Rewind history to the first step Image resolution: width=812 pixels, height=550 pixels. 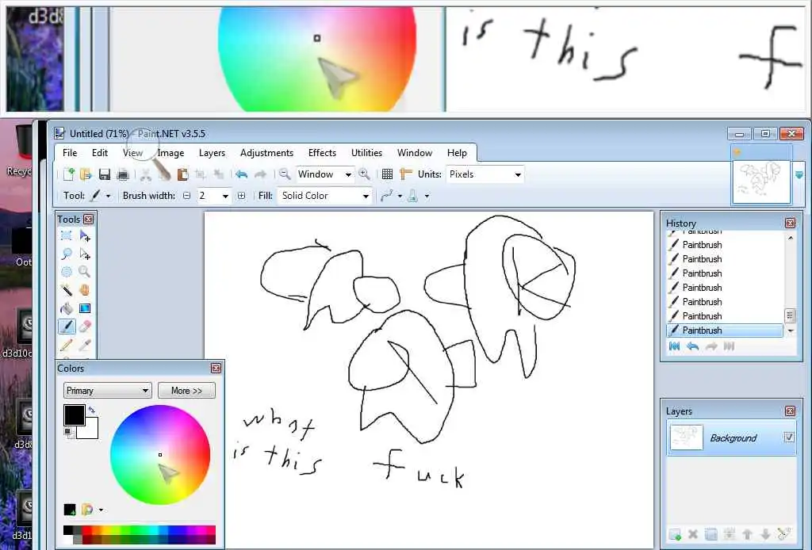tap(674, 346)
